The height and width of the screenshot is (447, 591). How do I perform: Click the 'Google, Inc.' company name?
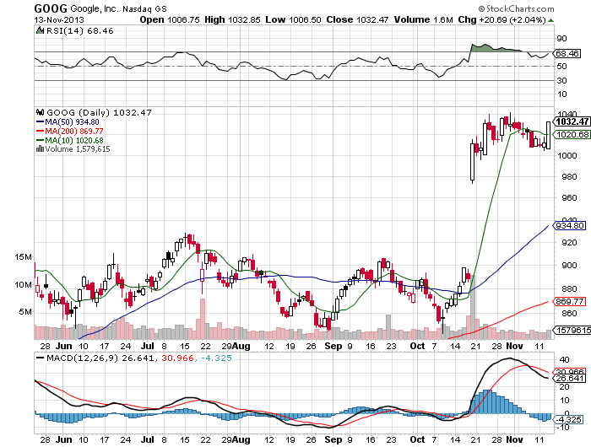(x=95, y=8)
